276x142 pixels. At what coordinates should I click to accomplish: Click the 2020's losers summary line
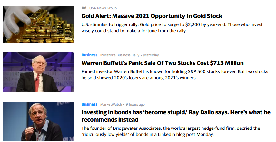(x=139, y=78)
